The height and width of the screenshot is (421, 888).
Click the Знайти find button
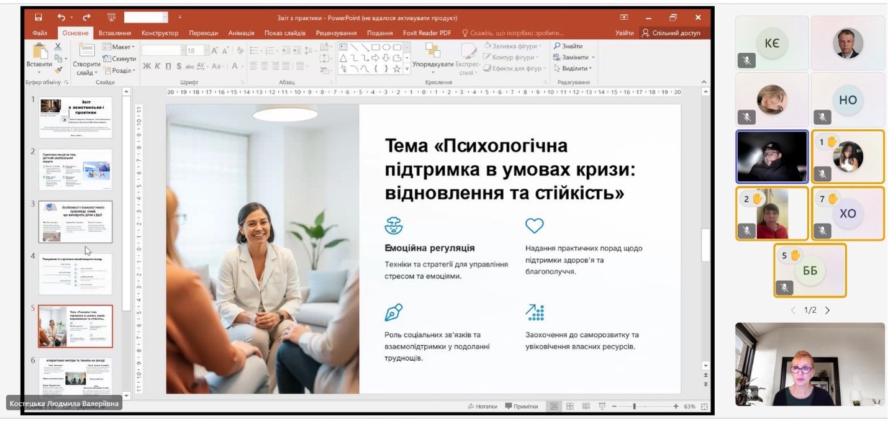coord(568,46)
